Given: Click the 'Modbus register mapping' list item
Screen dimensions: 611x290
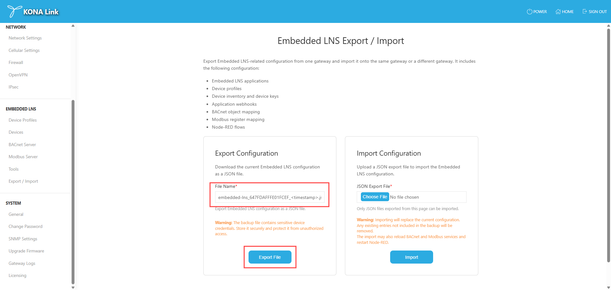Looking at the screenshot, I should pyautogui.click(x=238, y=119).
